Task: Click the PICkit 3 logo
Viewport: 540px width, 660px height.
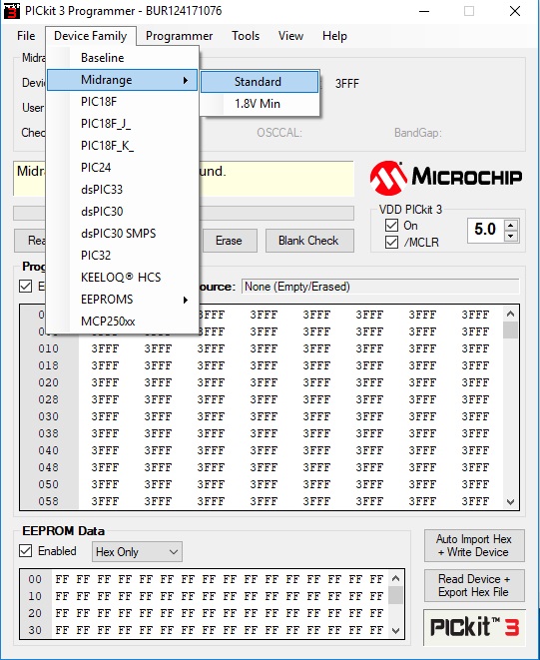Action: (x=474, y=627)
